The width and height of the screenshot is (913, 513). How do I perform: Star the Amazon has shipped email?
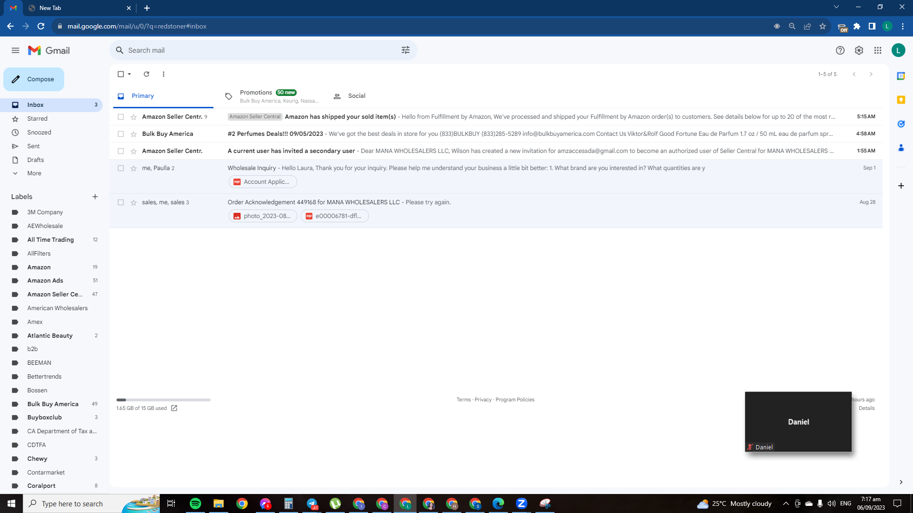pyautogui.click(x=134, y=117)
